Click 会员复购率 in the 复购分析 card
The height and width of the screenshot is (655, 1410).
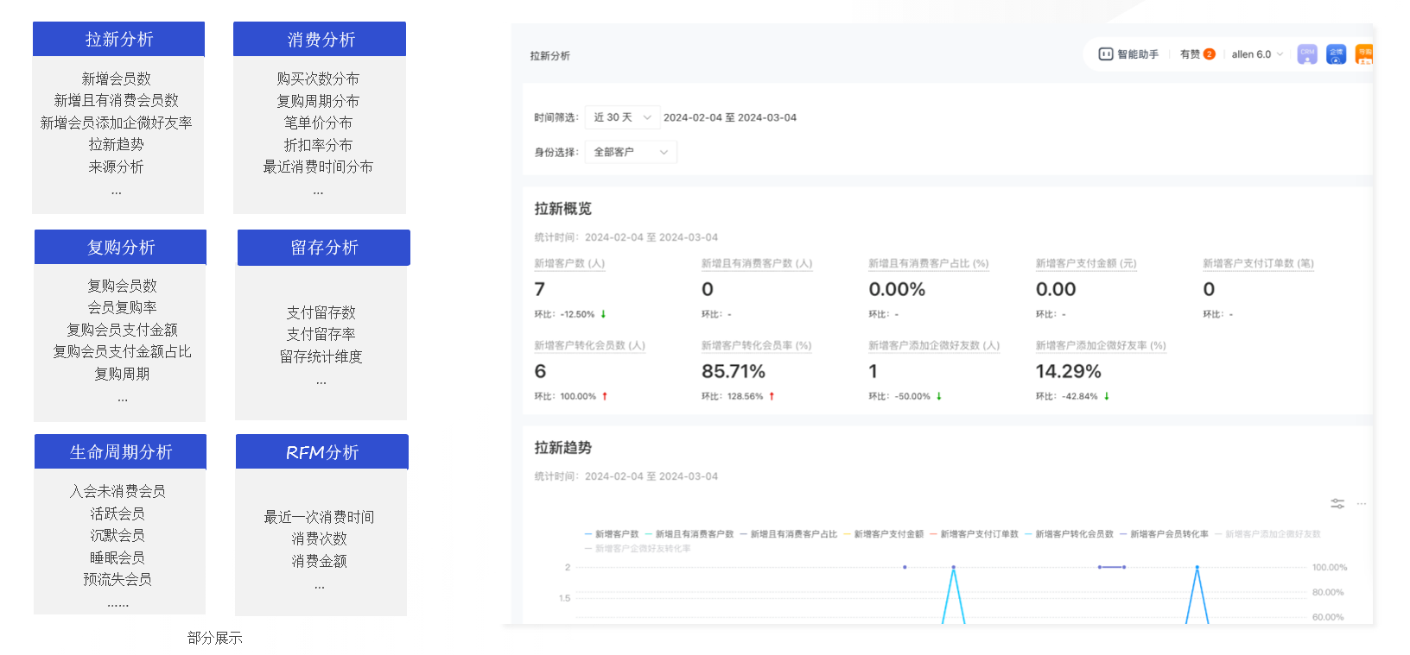[123, 307]
